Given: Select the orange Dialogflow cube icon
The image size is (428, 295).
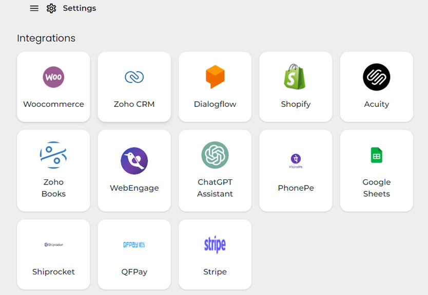Looking at the screenshot, I should click(215, 77).
